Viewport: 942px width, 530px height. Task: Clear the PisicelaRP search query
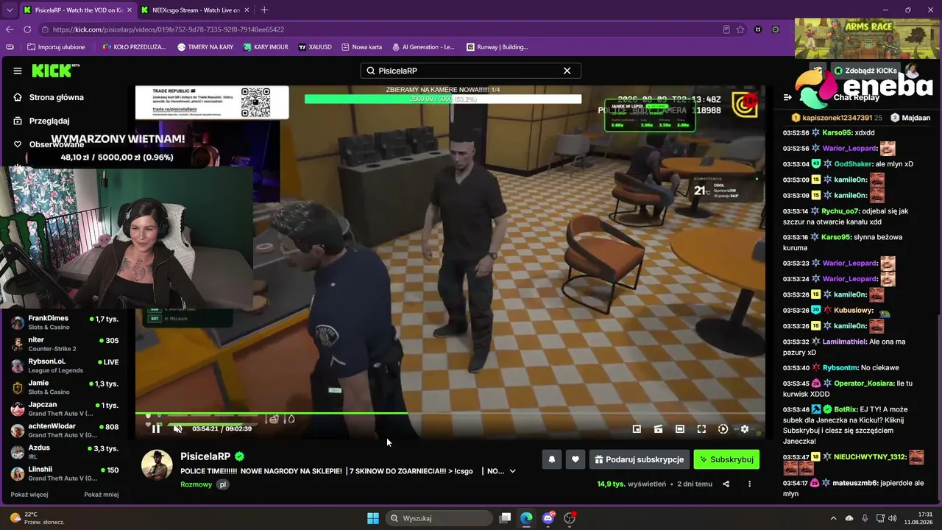pos(567,71)
